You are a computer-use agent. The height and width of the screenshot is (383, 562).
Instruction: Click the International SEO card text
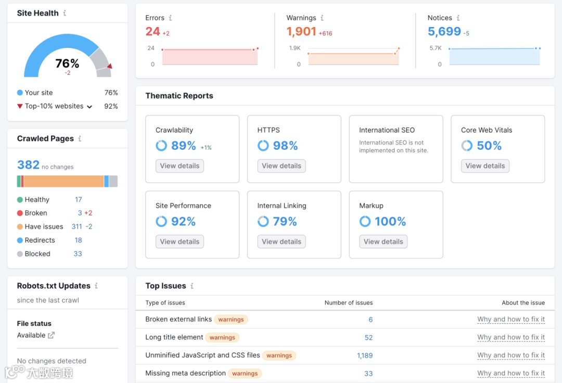(393, 147)
